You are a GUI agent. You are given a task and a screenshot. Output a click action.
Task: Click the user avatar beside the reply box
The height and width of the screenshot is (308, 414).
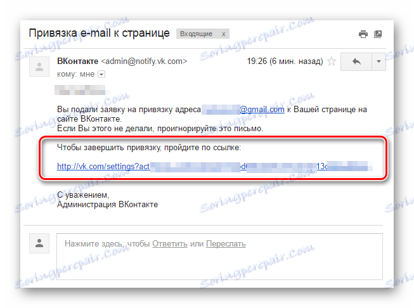(39, 243)
